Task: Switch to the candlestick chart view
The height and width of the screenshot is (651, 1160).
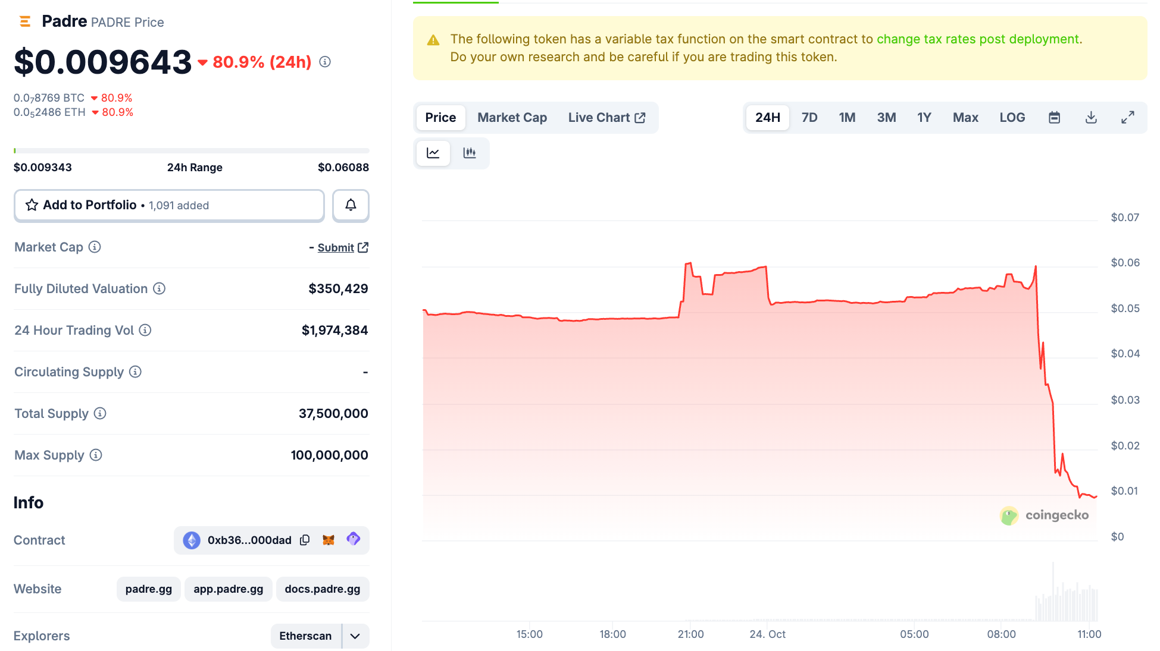Action: (x=470, y=153)
